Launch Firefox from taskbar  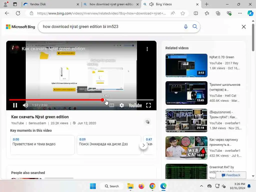pos(141,186)
